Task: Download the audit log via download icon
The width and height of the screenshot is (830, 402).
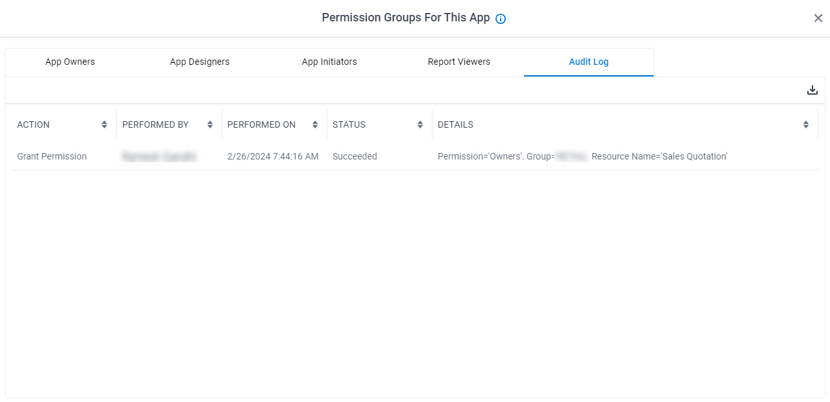Action: pos(812,90)
